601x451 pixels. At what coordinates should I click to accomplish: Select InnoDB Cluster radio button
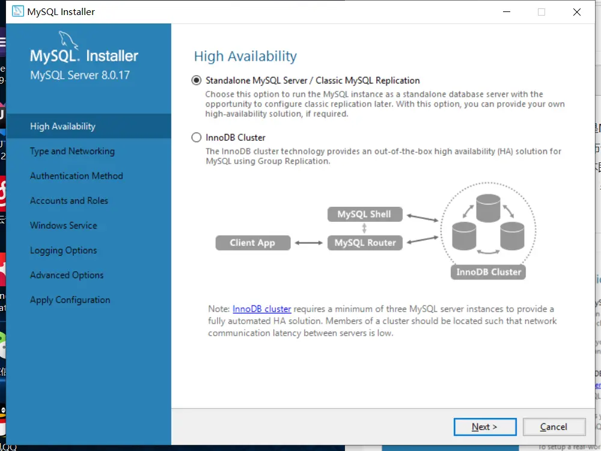point(197,137)
